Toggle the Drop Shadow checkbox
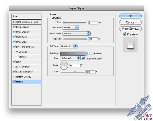Viewport: 153px width, 121px height. pyautogui.click(x=14, y=27)
